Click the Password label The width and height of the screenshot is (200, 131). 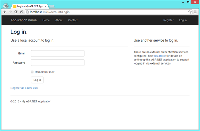point(19,63)
